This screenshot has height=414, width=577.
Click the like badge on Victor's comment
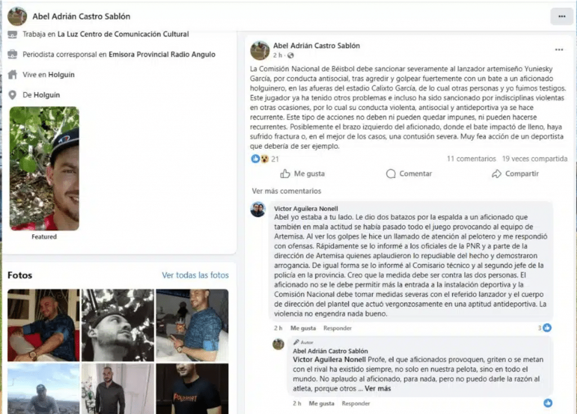pos(547,327)
